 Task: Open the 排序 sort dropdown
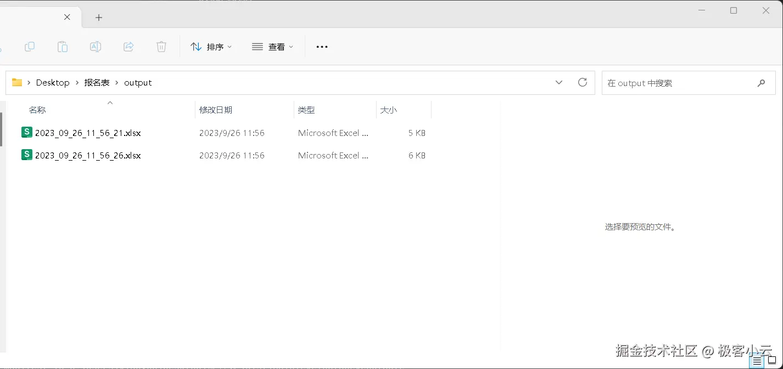point(211,47)
